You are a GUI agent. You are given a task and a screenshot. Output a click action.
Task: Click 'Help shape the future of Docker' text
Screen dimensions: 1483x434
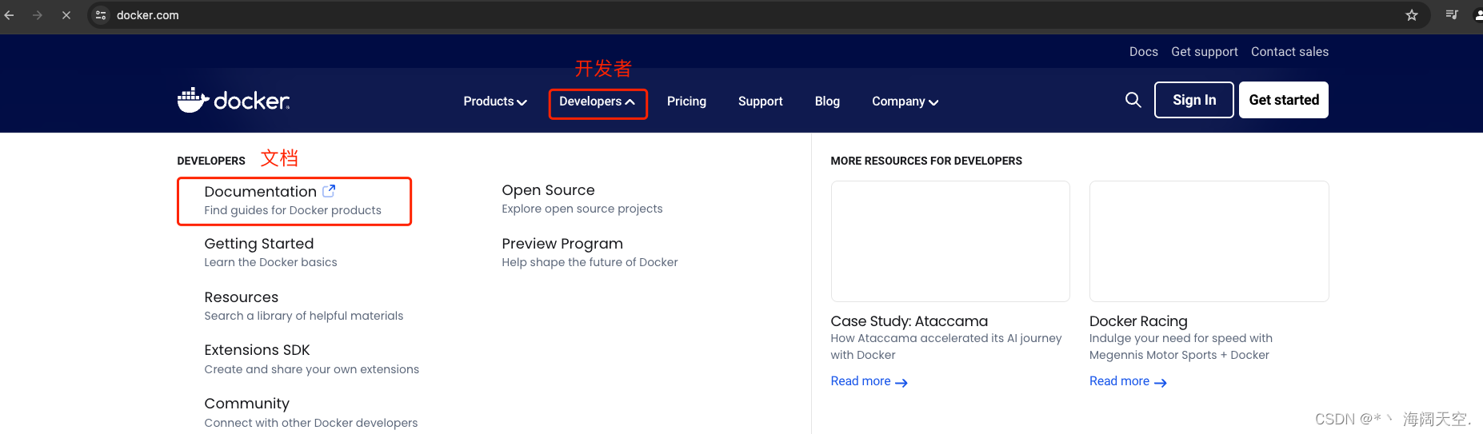click(x=590, y=262)
